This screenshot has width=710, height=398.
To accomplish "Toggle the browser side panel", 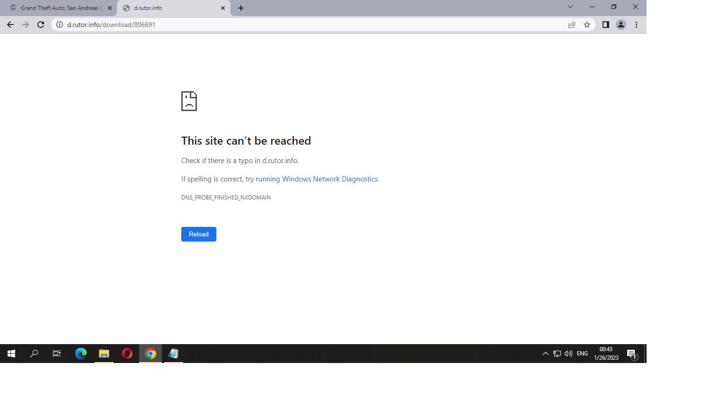I will tap(605, 25).
